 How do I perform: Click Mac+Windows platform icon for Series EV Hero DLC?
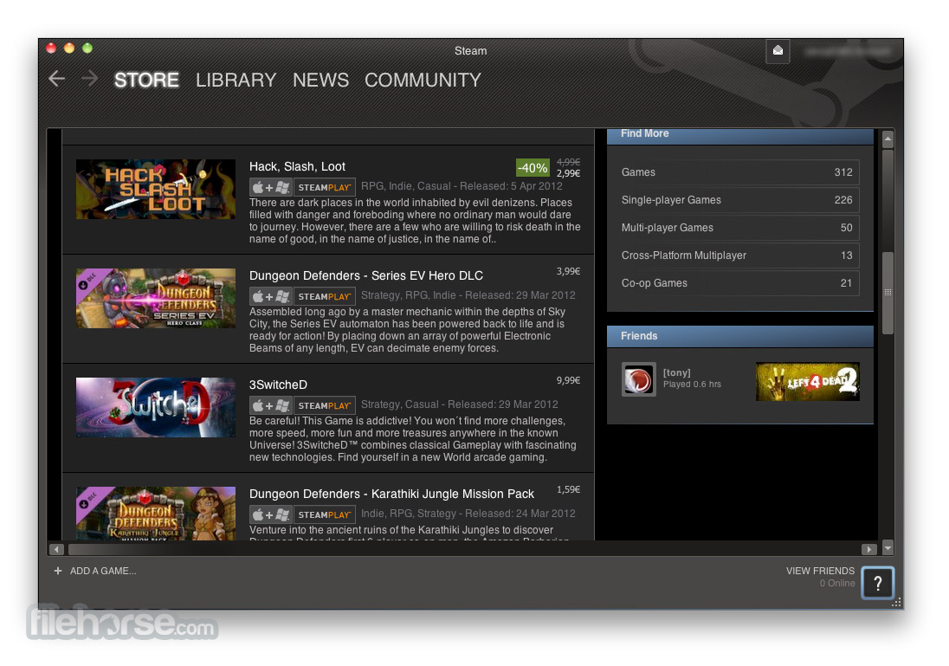(270, 296)
